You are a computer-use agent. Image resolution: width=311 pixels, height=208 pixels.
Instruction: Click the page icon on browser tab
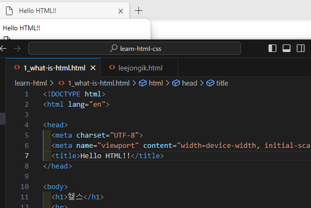9,11
